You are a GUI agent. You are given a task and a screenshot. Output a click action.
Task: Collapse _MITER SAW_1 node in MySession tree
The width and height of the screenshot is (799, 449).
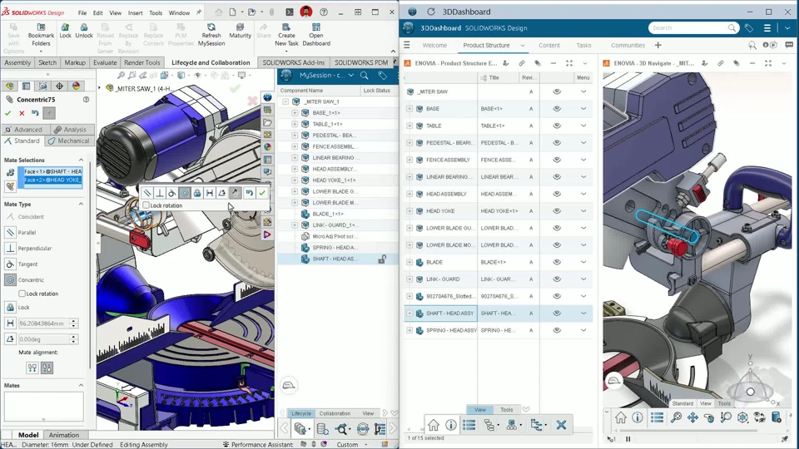coord(285,101)
